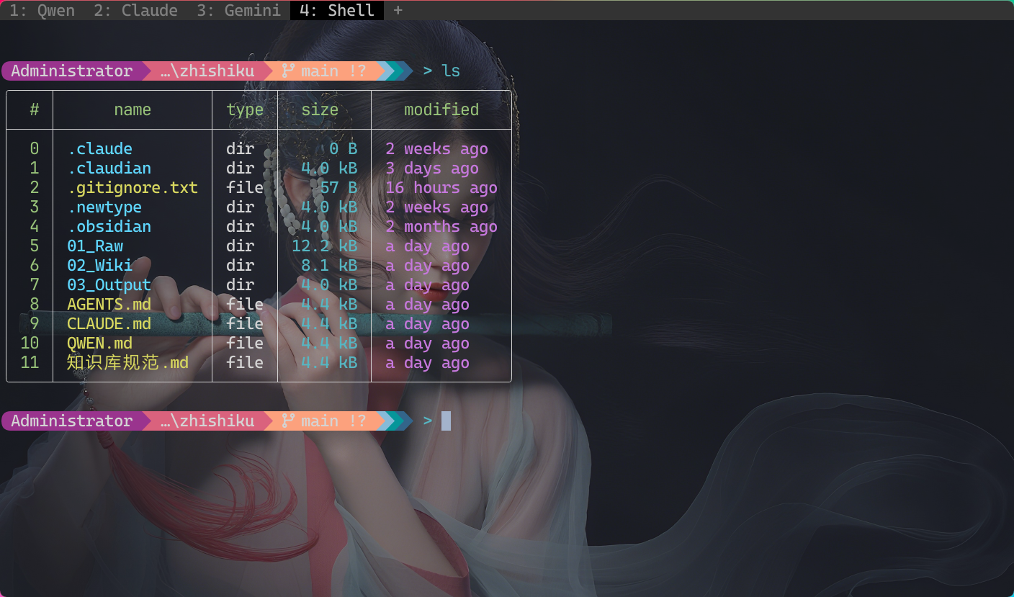Click the 4.4 kB size of QWEN.md
Image resolution: width=1014 pixels, height=597 pixels.
[329, 344]
